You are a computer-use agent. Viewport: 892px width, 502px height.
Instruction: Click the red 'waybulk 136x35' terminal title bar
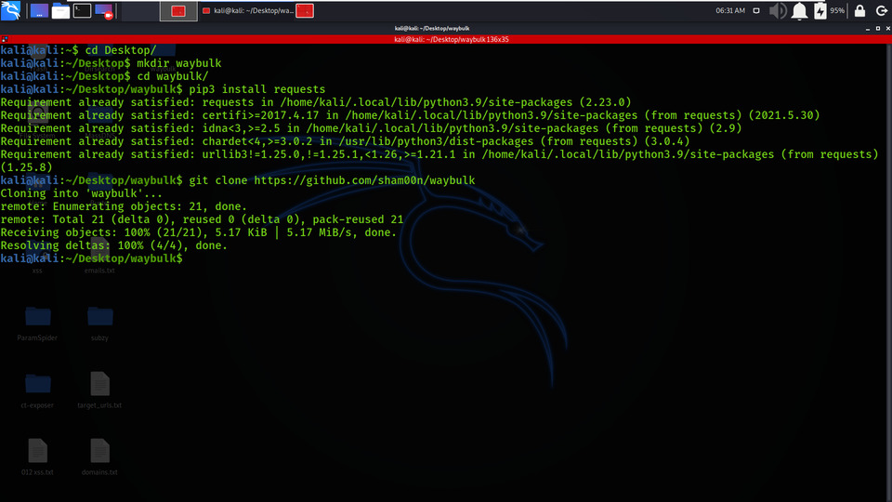452,39
